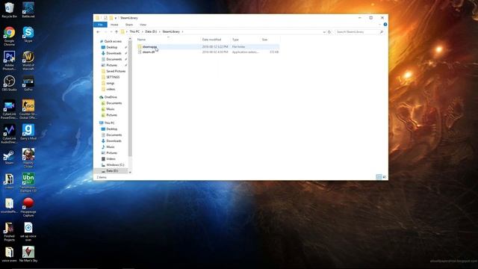
Task: Launch the Garry's Mod desktop shortcut
Action: click(28, 132)
